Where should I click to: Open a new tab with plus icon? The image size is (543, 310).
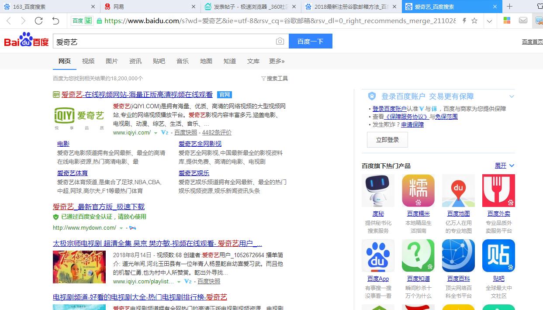tap(509, 7)
